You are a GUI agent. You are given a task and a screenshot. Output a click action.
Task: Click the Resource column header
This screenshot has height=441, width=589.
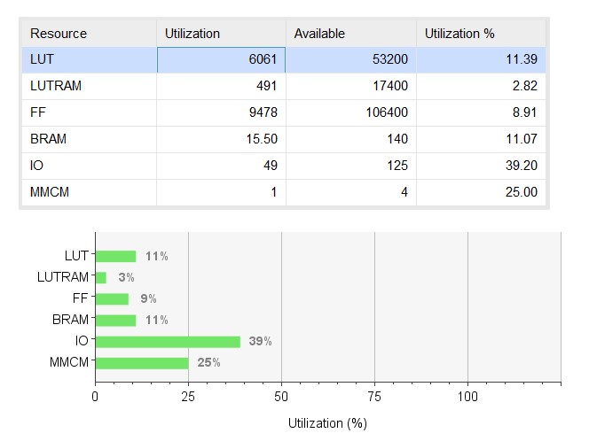click(x=89, y=34)
